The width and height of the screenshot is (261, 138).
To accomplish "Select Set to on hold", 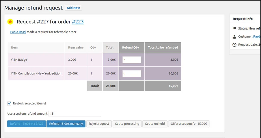I will pyautogui.click(x=155, y=124).
